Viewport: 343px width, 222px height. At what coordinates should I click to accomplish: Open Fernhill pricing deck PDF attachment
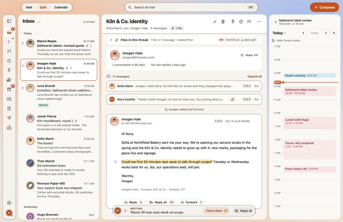click(238, 40)
